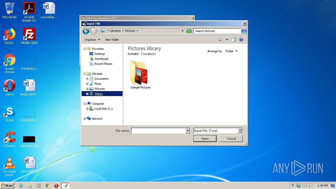The image size is (336, 189).
Task: Select Network in navigation tree
Action: (x=97, y=119)
